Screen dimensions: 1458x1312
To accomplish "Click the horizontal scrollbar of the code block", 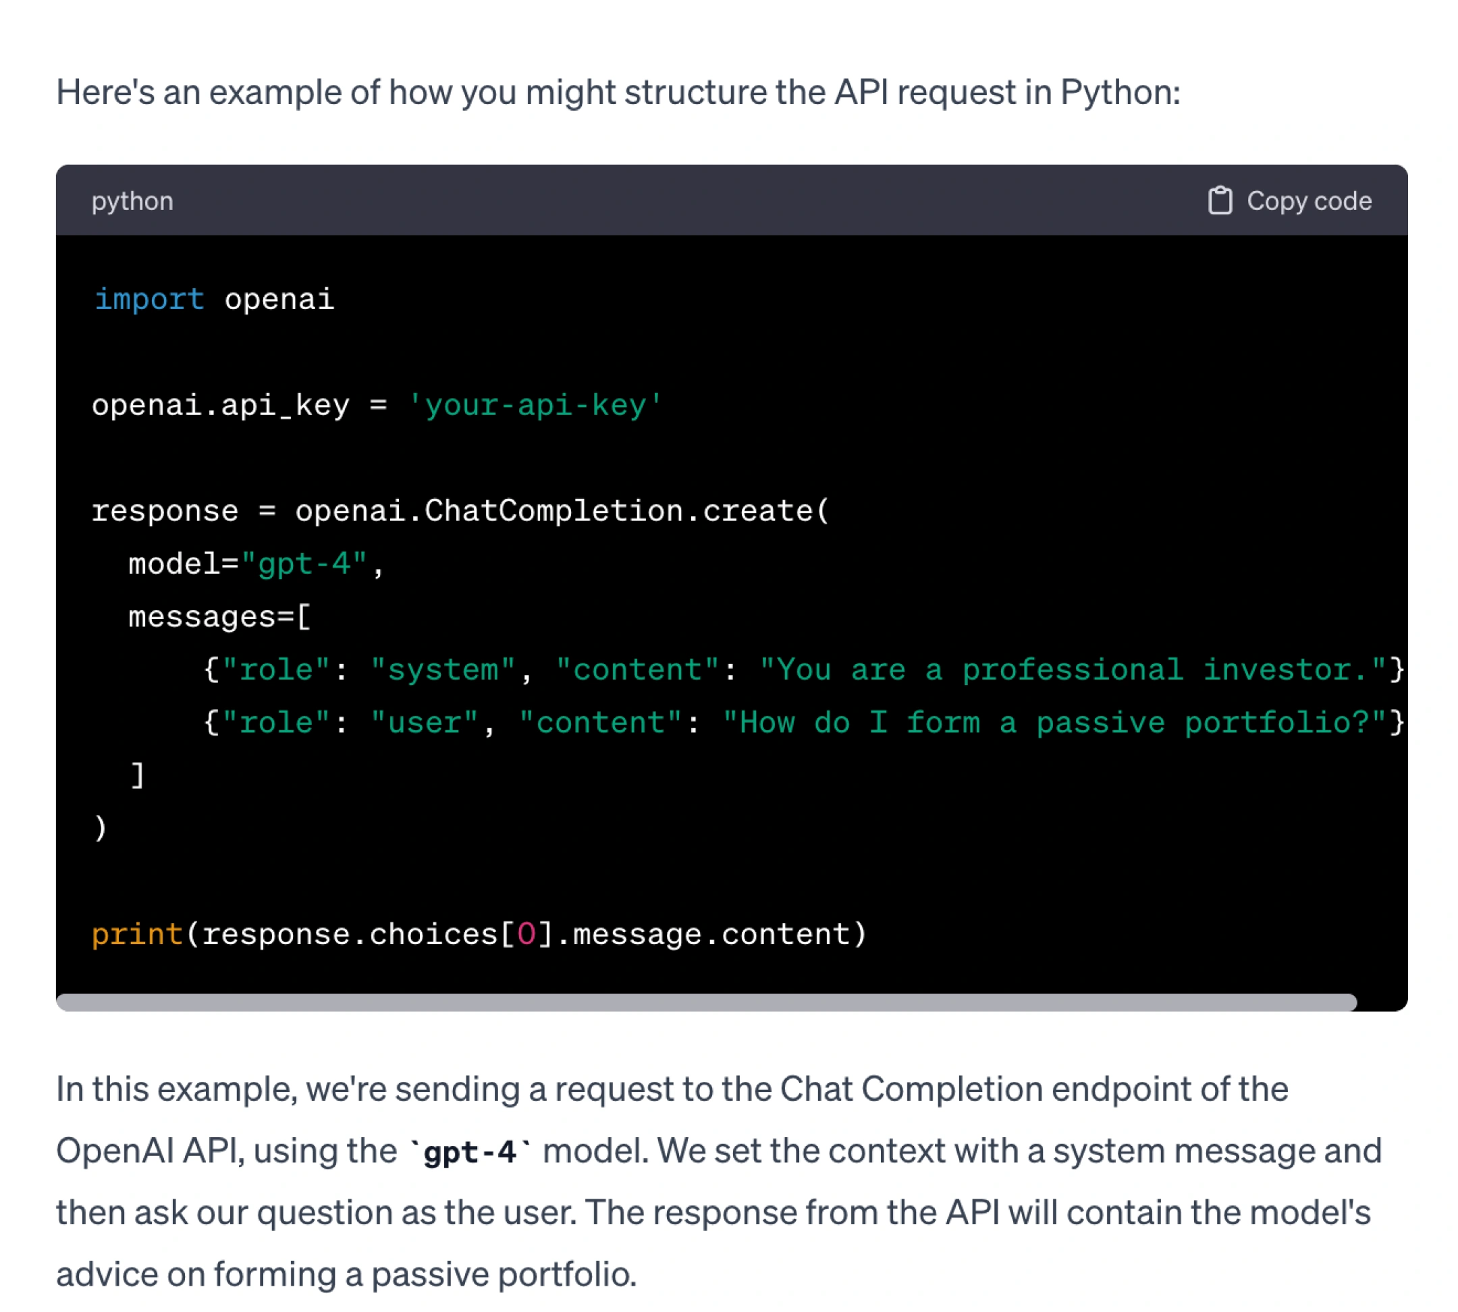I will pos(706,1002).
